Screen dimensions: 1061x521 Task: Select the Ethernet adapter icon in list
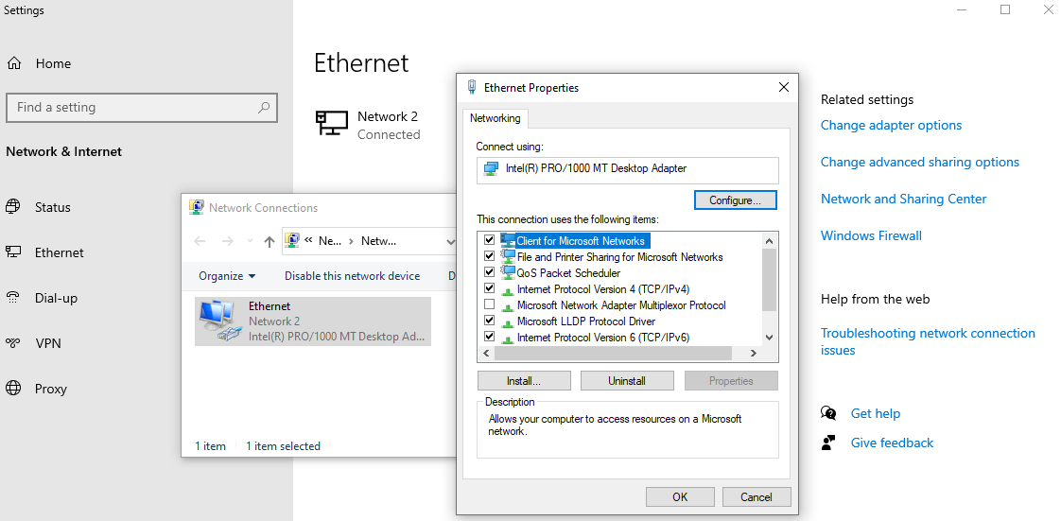pos(218,321)
